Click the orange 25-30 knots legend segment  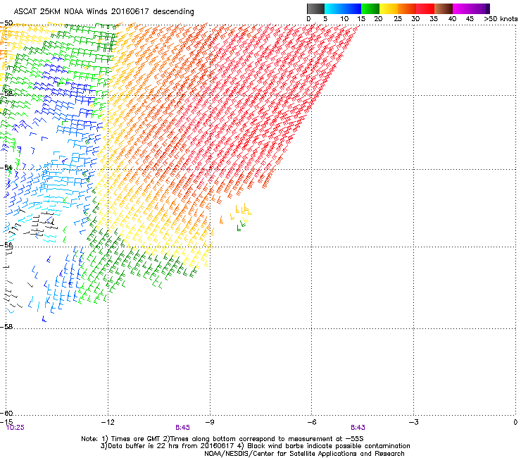[x=407, y=8]
